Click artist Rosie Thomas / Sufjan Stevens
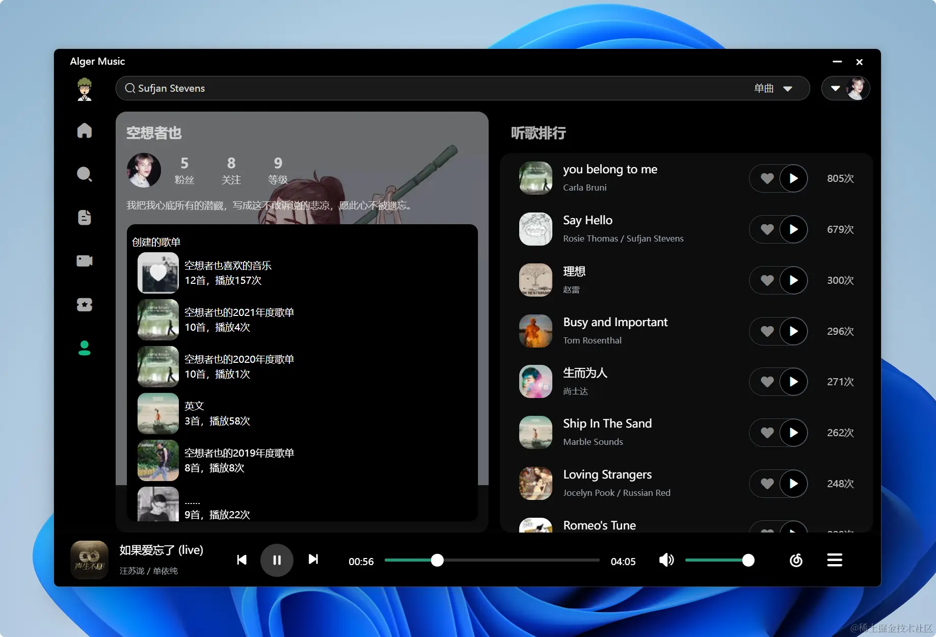 (623, 238)
